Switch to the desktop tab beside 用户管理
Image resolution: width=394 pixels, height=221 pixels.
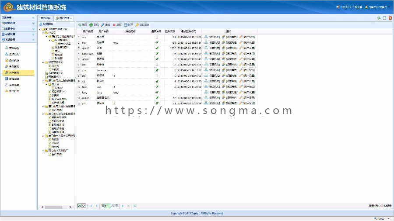click(x=46, y=18)
